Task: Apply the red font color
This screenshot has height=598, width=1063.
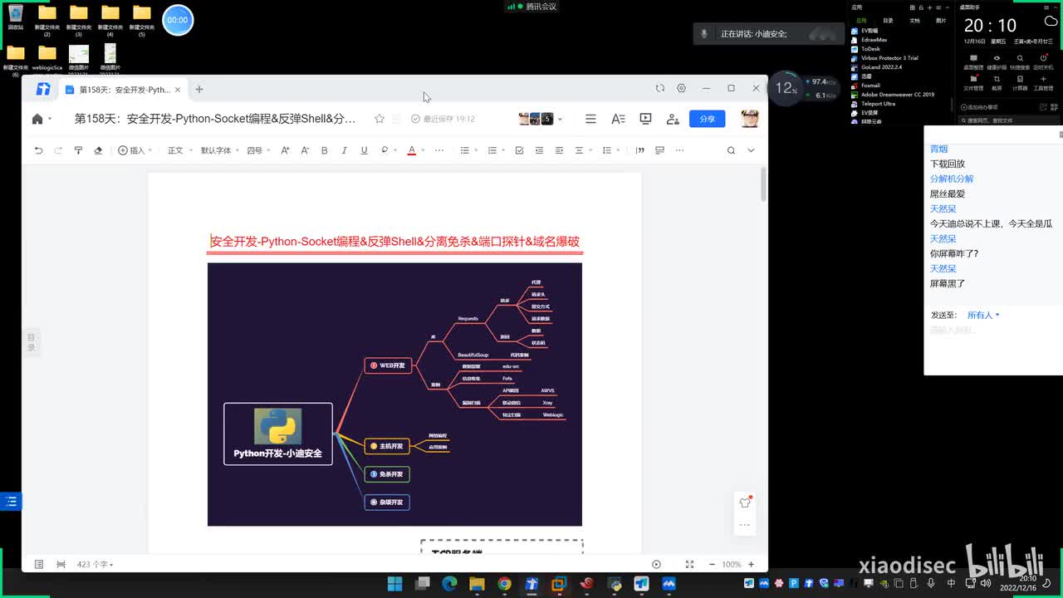Action: pyautogui.click(x=411, y=150)
